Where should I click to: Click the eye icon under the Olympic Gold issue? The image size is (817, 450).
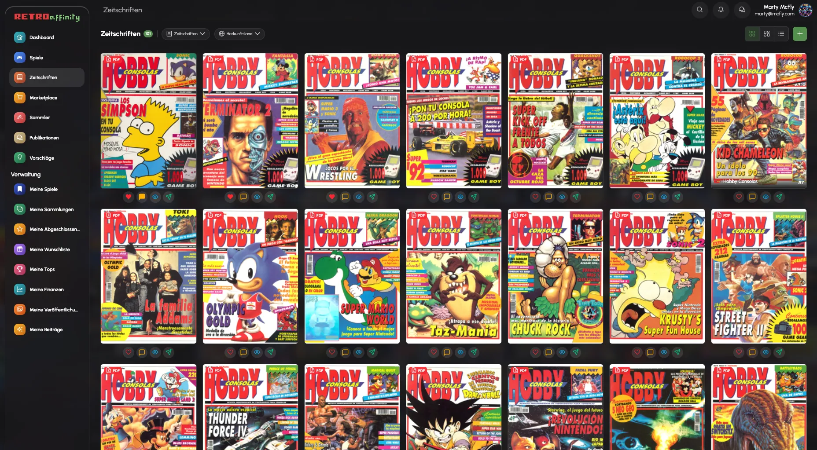257,352
